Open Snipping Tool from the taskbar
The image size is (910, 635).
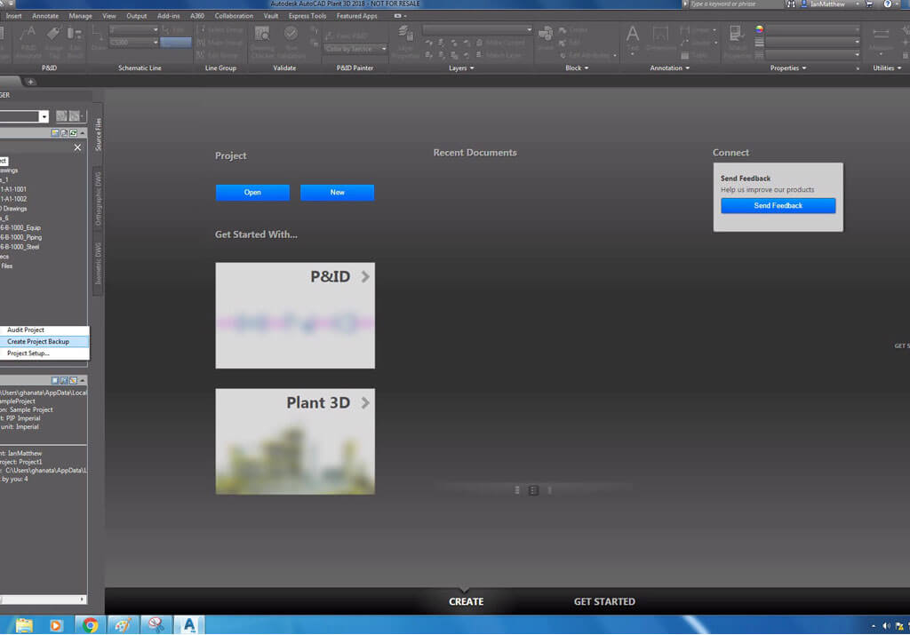pos(156,625)
